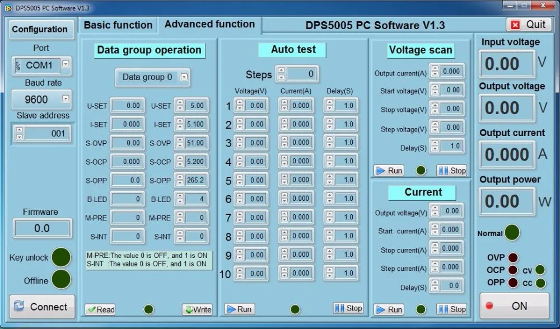Click the OCP protection indicator
This screenshot has height=329, width=560.
pyautogui.click(x=513, y=270)
